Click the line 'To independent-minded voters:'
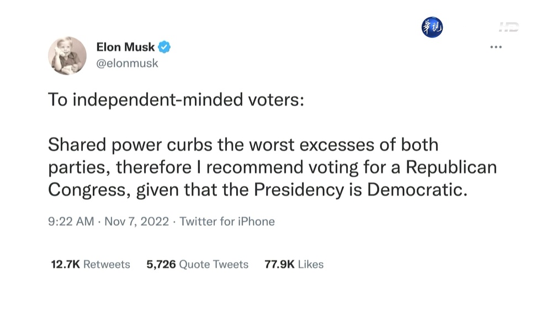552x310 pixels. click(176, 100)
